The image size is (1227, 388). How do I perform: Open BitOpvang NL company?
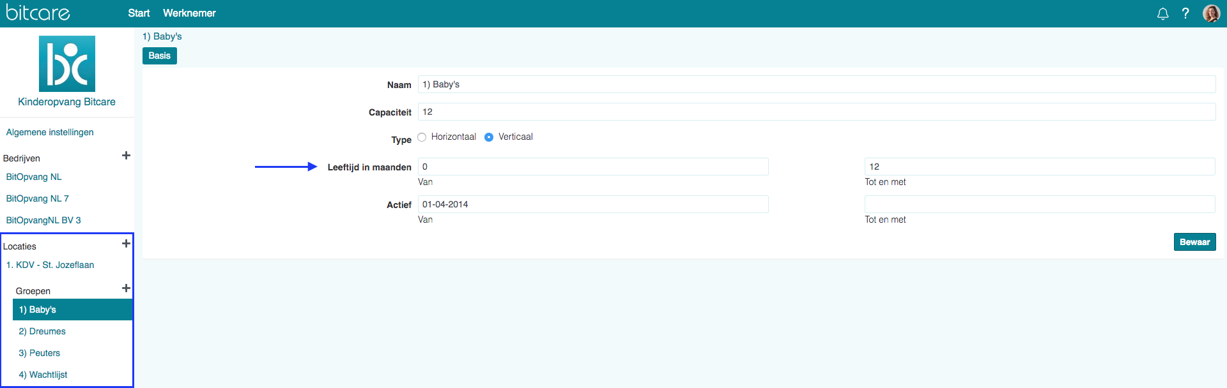[x=34, y=177]
